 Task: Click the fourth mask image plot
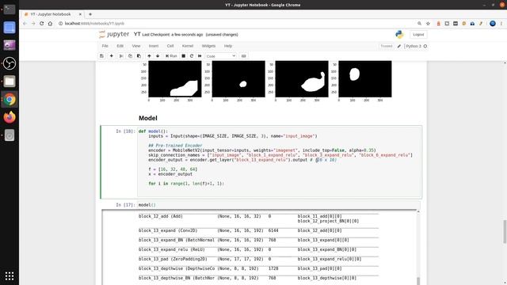tap(365, 79)
